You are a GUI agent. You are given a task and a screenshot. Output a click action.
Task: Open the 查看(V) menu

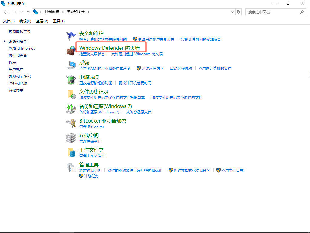[x=42, y=21]
